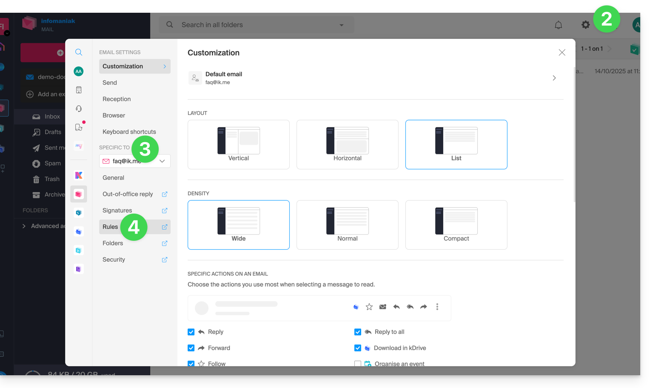The image size is (653, 388).
Task: Click the star icon in email preview toolbar
Action: tap(369, 307)
